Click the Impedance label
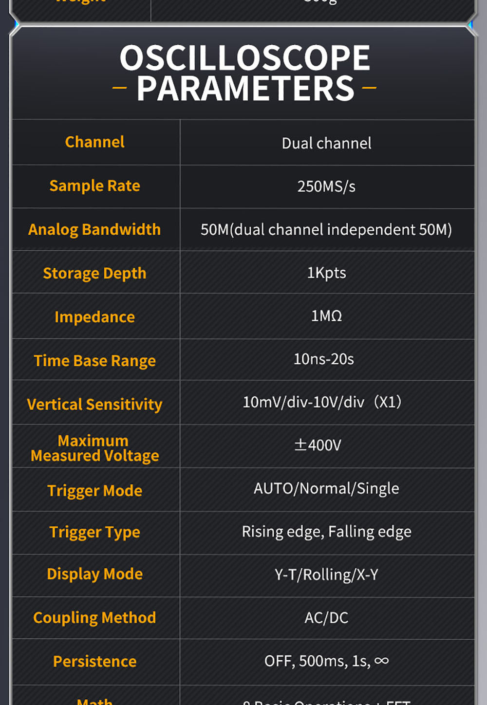 pos(95,317)
